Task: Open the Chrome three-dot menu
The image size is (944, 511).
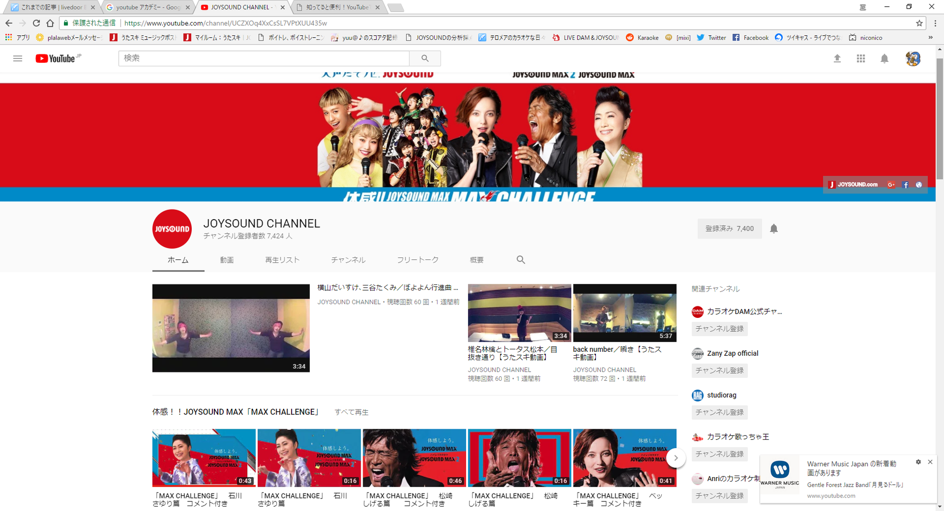Action: pos(935,23)
